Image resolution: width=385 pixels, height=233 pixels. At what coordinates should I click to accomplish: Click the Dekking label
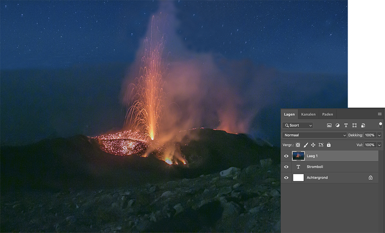(355, 135)
